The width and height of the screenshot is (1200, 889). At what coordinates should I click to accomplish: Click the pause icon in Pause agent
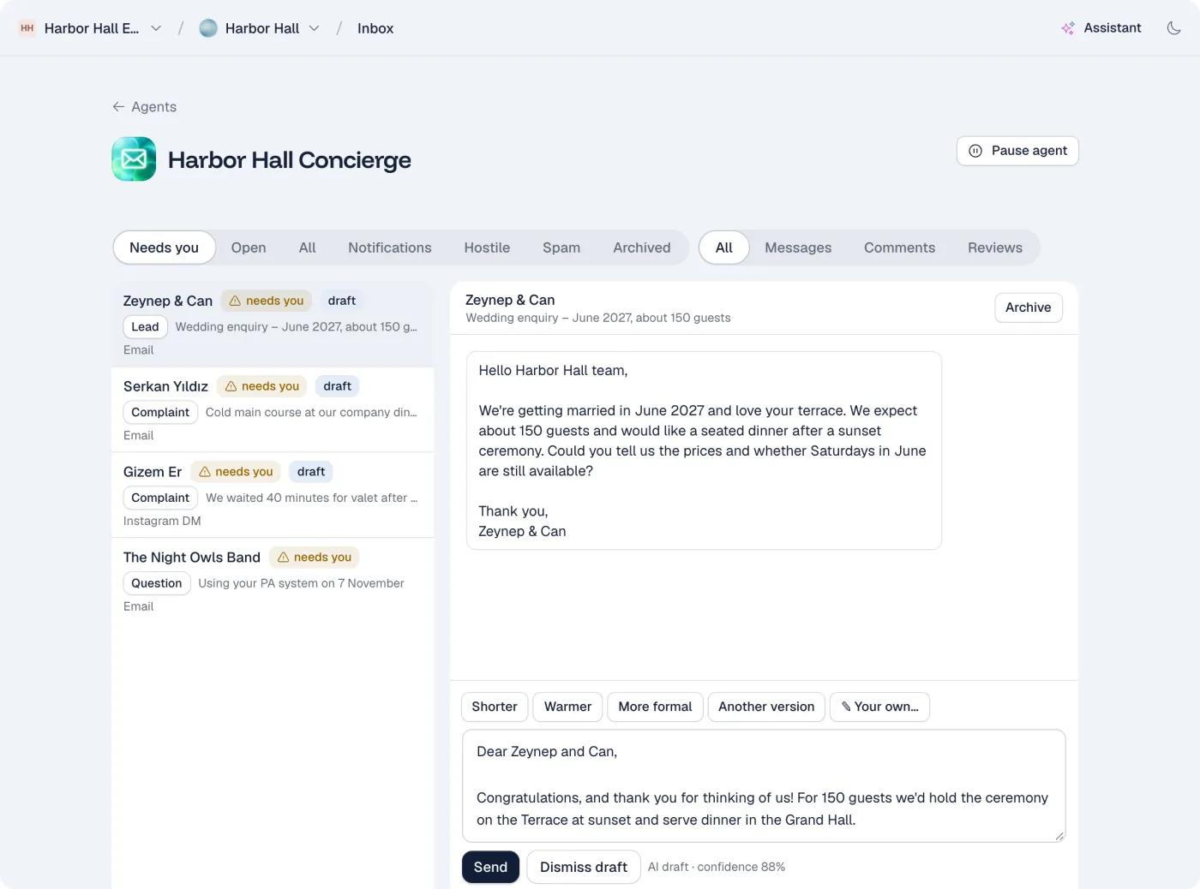coord(975,151)
